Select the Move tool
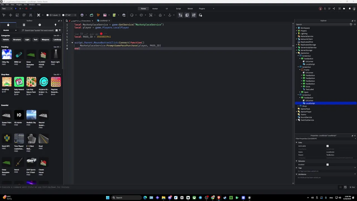The width and height of the screenshot is (357, 201). coord(11,15)
